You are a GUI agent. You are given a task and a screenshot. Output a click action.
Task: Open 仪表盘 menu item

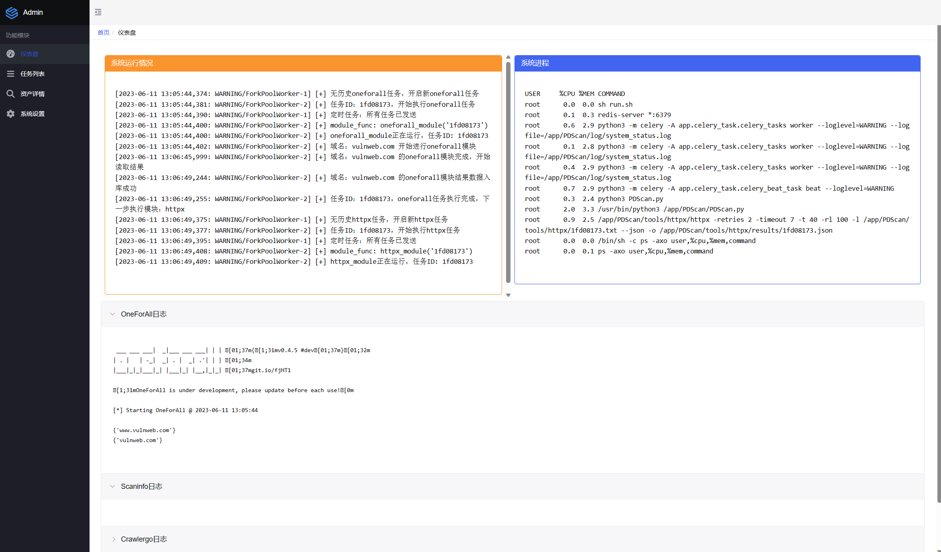45,54
